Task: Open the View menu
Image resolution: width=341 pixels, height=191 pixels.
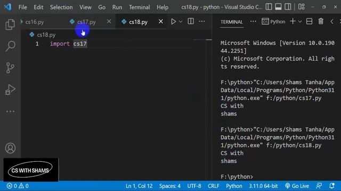Action: coord(85,7)
